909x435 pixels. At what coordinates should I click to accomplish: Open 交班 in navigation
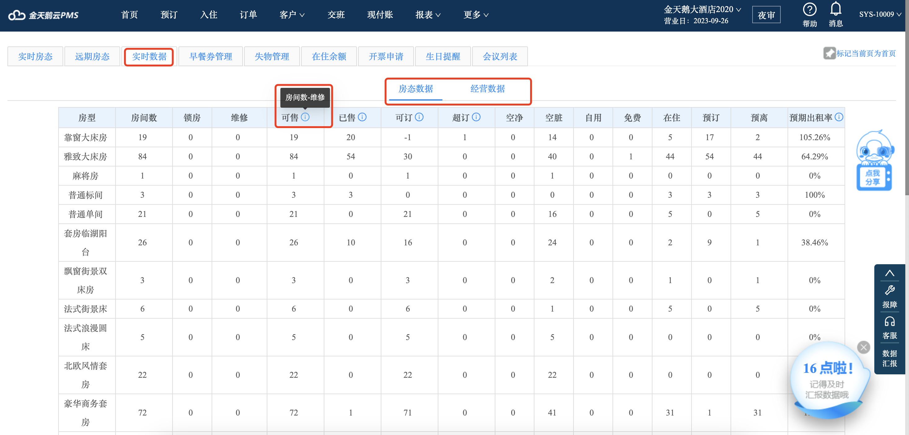coord(336,15)
